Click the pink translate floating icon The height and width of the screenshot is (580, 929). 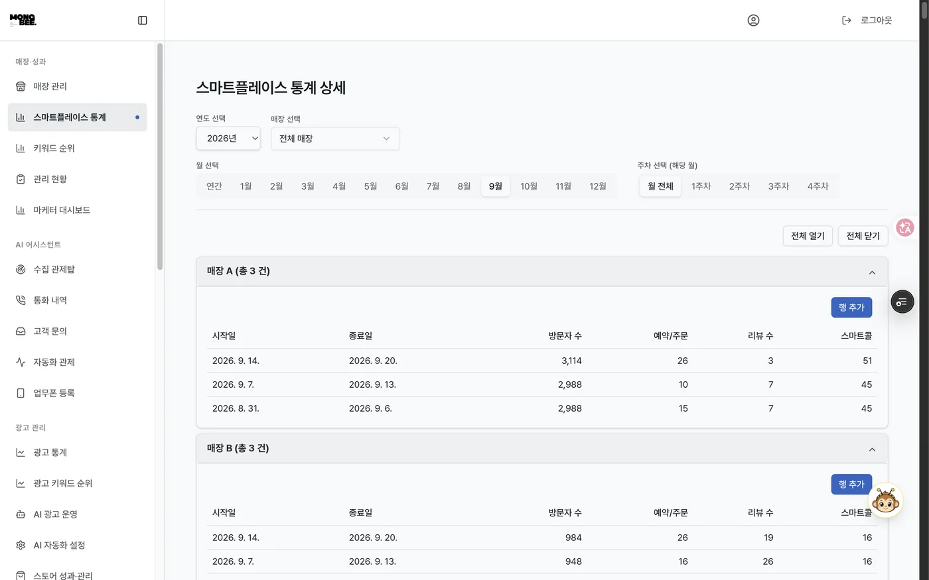[x=904, y=228]
